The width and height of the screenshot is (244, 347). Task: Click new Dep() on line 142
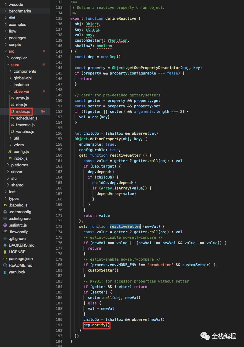pos(111,57)
